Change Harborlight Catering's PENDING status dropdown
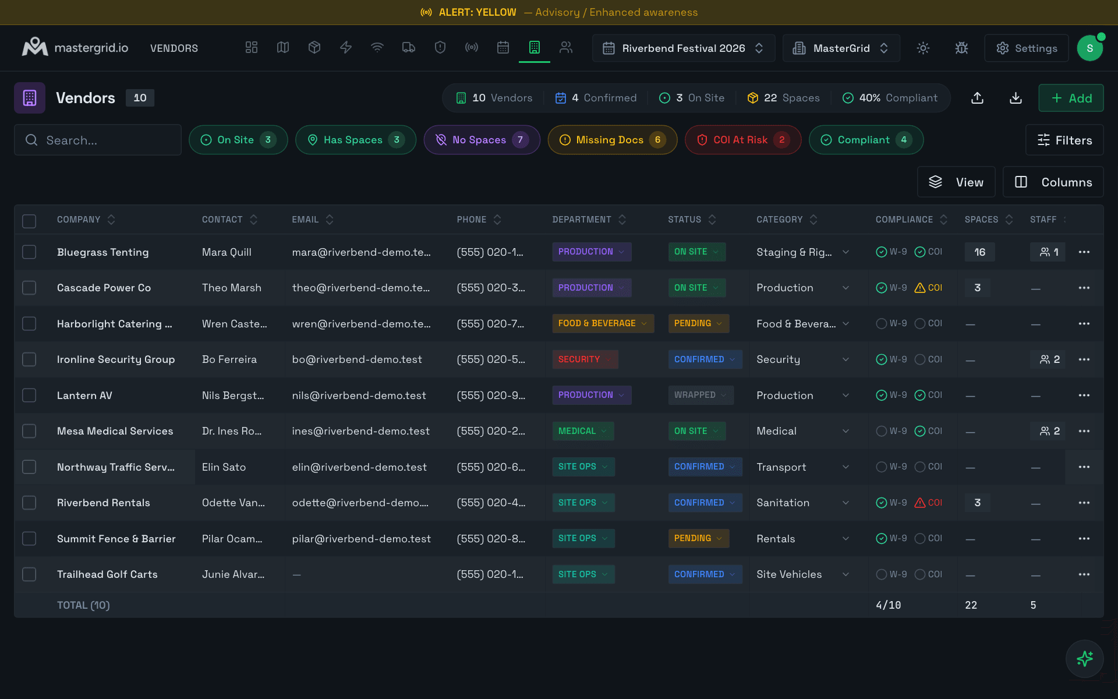Image resolution: width=1118 pixels, height=699 pixels. coord(698,323)
